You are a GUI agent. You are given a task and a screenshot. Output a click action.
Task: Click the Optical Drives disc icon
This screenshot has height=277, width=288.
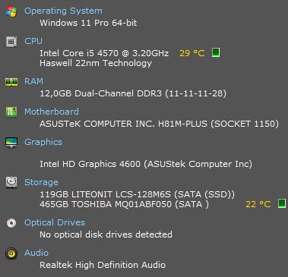tap(11, 223)
